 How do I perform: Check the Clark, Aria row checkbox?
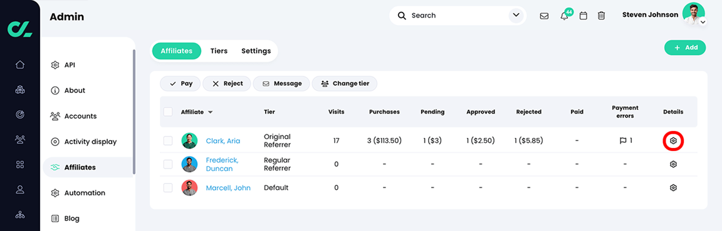[168, 140]
